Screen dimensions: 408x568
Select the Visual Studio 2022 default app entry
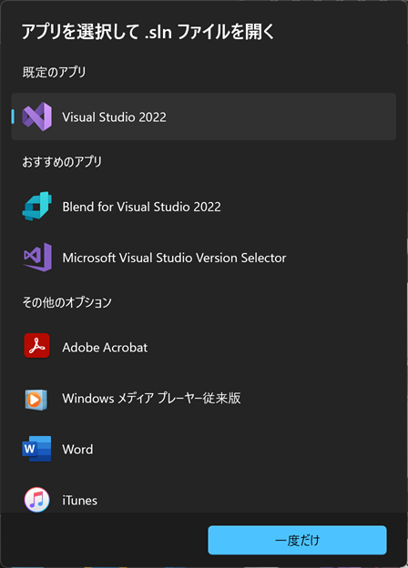pyautogui.click(x=204, y=117)
